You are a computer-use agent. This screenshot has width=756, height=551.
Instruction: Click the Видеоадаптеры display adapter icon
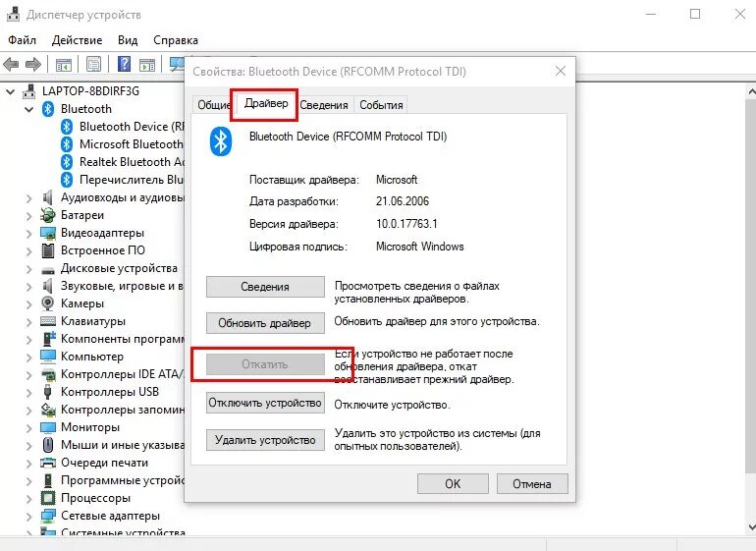click(x=48, y=233)
